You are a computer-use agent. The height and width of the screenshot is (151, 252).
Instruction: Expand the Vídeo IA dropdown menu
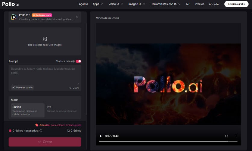(116, 4)
